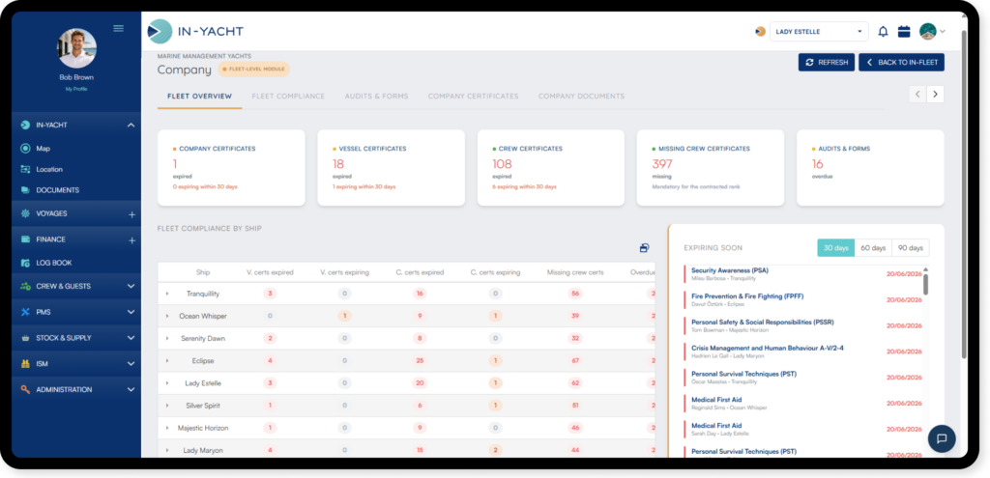990x478 pixels.
Task: Click the IN-YACHT logo
Action: 195,32
